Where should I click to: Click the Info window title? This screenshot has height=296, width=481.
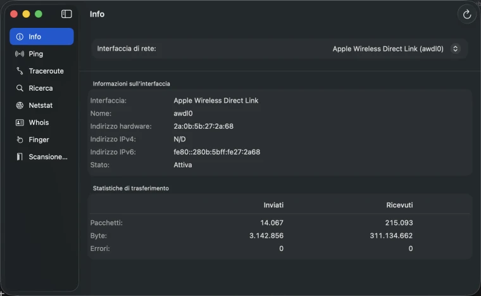point(97,14)
